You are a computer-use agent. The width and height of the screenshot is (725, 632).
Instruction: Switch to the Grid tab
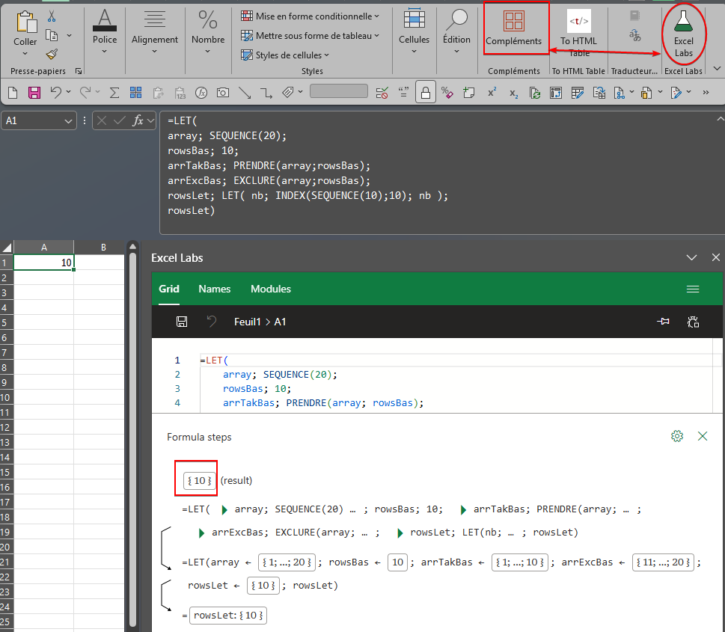[169, 289]
